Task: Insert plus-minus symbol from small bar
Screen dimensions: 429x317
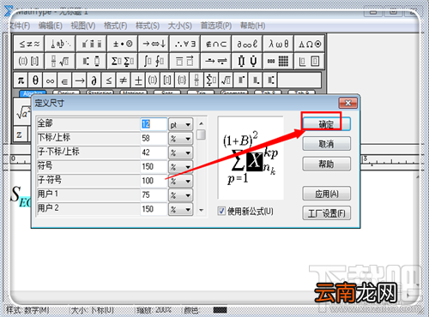Action: pyautogui.click(x=138, y=81)
